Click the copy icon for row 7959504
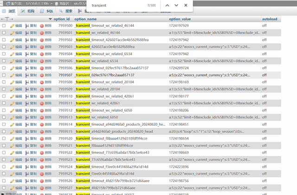 (27, 54)
